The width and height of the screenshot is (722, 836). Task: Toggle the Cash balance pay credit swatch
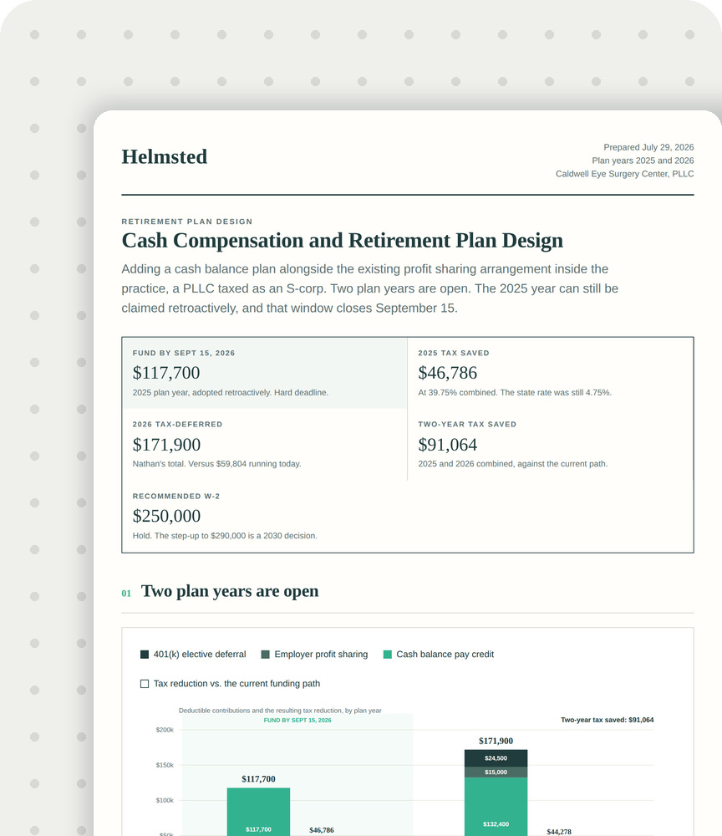click(388, 655)
